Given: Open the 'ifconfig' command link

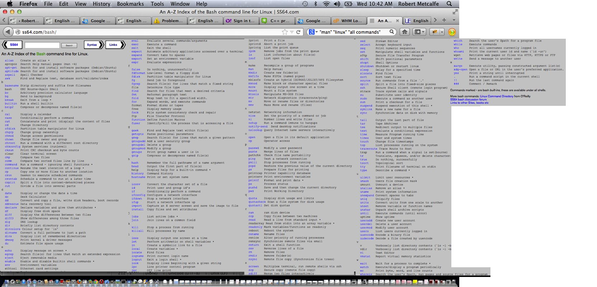Looking at the screenshot, I should pos(138,195).
